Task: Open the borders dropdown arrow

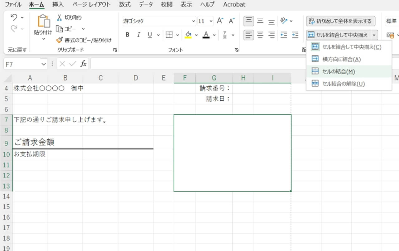Action: [x=178, y=35]
